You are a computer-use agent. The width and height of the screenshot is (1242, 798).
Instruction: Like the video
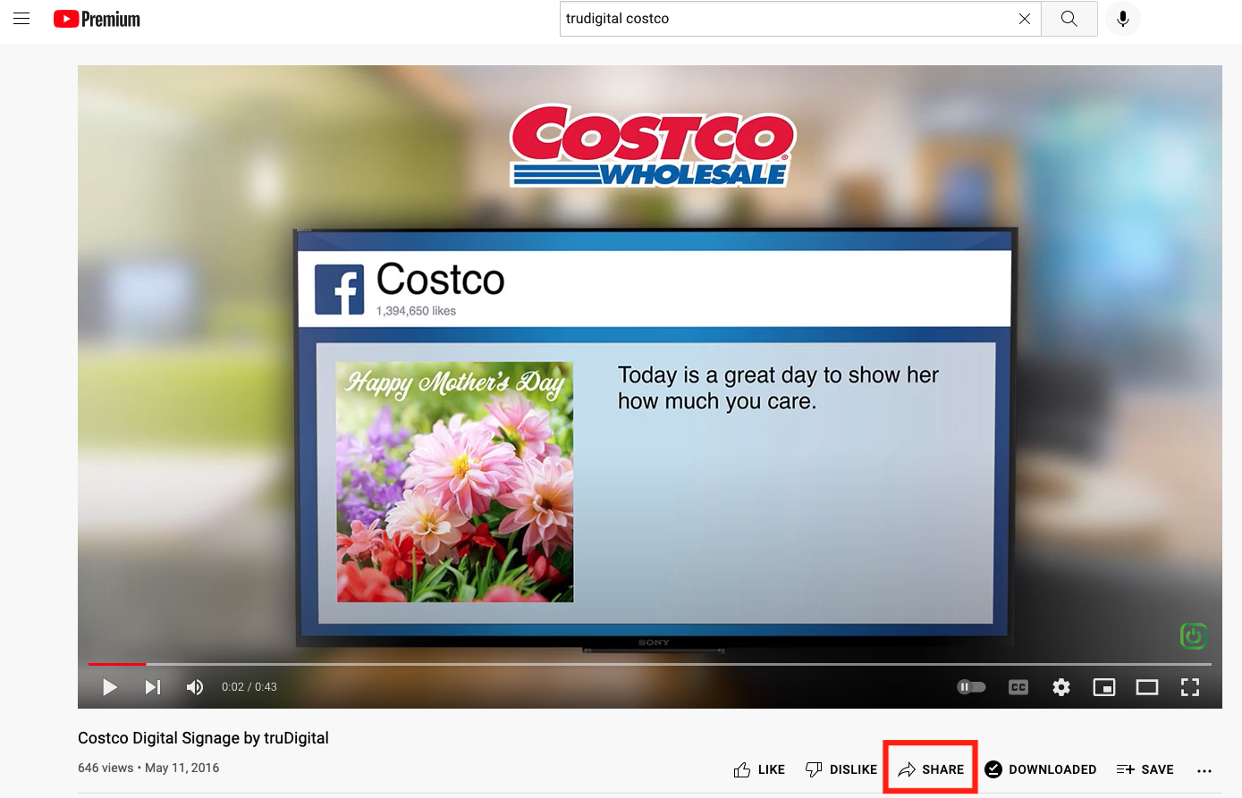[759, 769]
